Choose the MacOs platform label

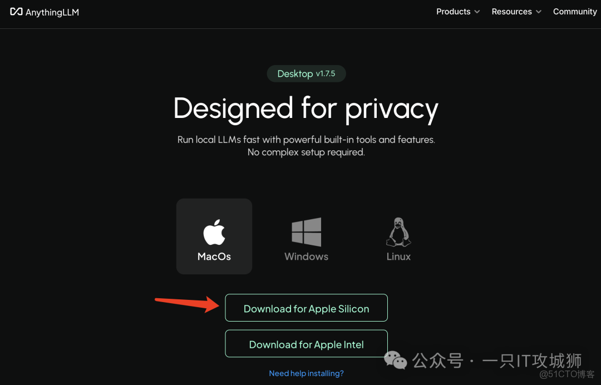tap(214, 256)
